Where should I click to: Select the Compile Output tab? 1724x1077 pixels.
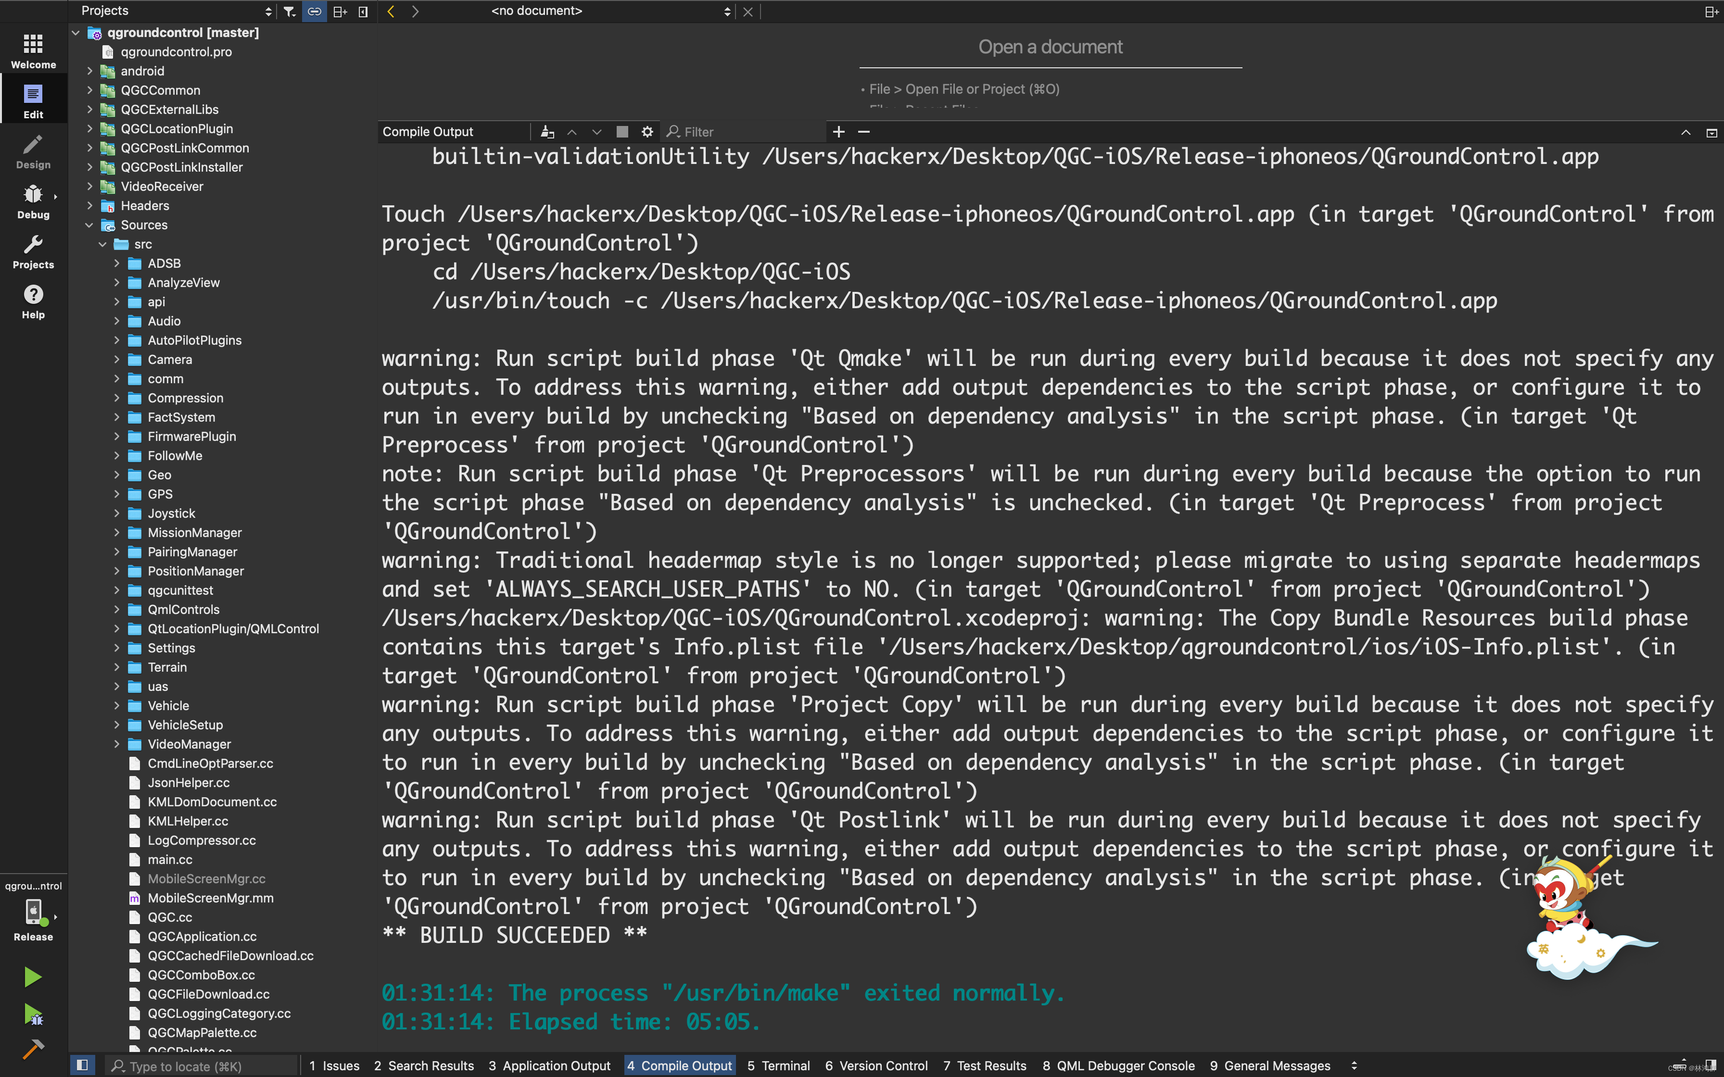coord(680,1065)
